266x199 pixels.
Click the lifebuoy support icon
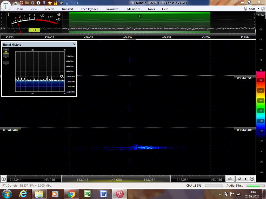tap(21, 3)
